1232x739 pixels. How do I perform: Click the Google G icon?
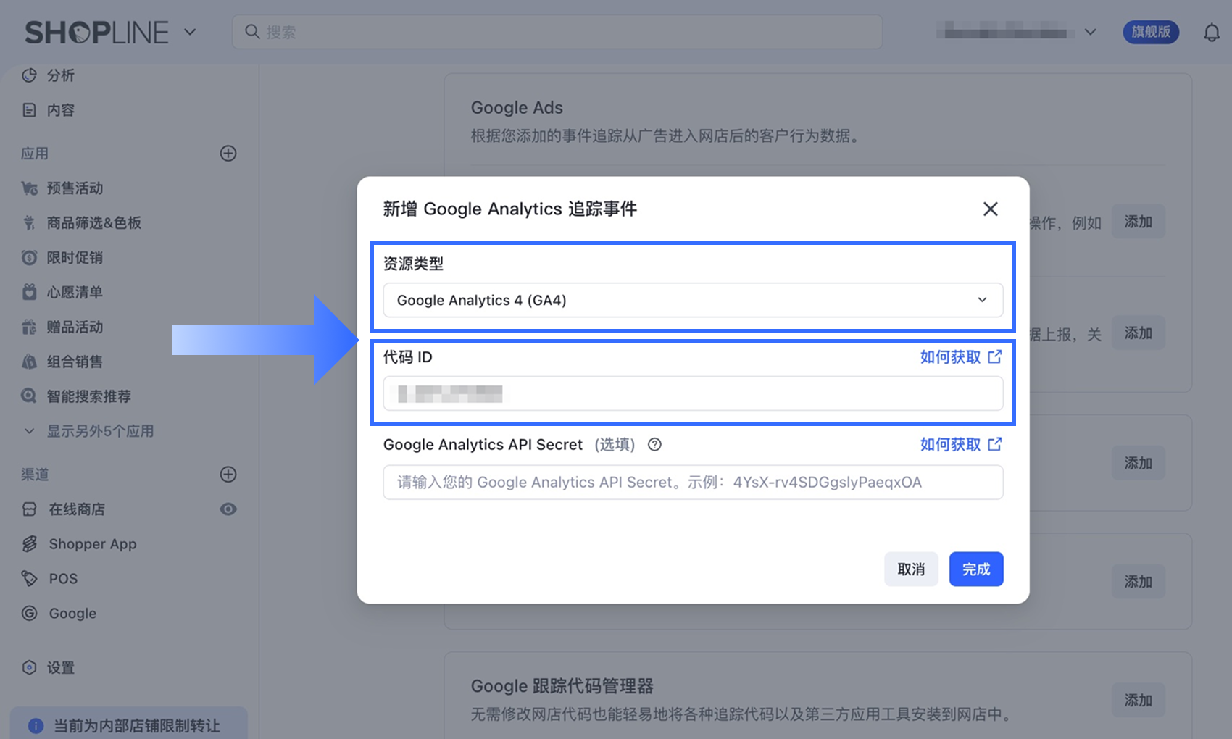(29, 614)
